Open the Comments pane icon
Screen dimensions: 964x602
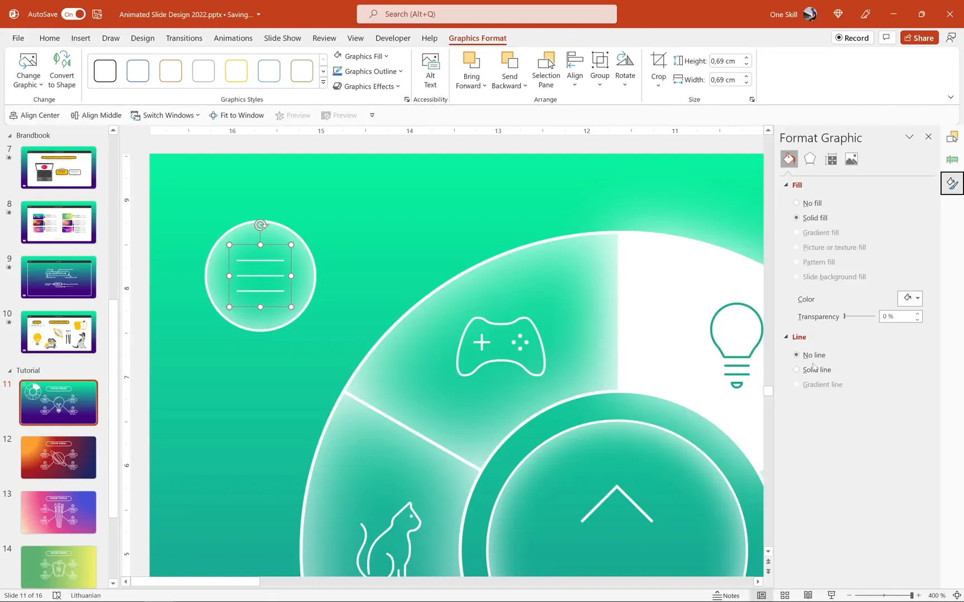point(886,38)
